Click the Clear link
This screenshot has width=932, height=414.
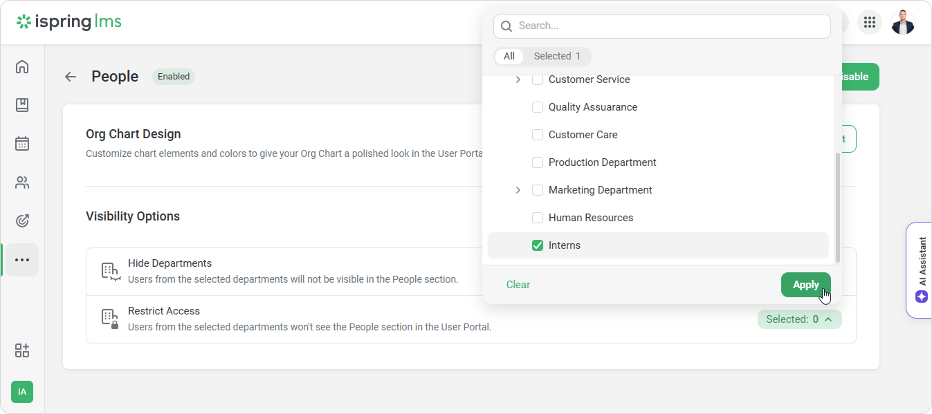[518, 285]
